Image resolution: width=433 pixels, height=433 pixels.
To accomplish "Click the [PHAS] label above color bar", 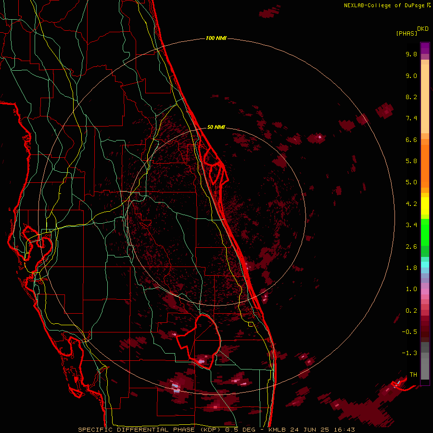I will tap(407, 33).
